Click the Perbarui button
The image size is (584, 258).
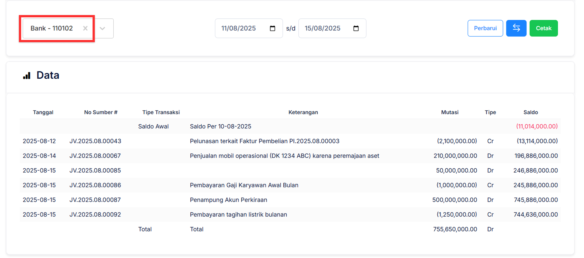(x=485, y=28)
